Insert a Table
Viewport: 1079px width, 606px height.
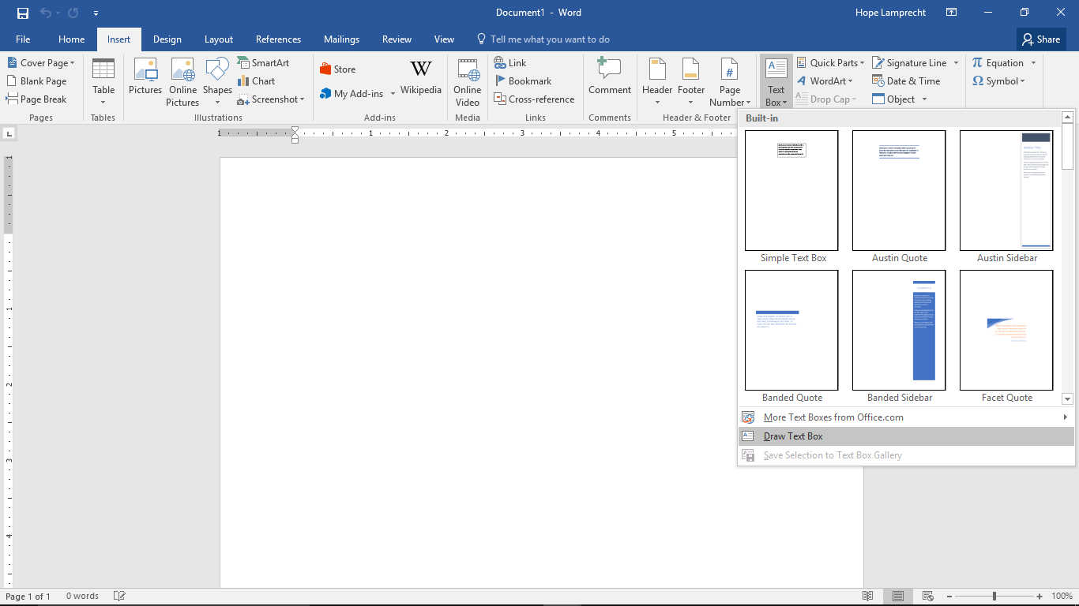(103, 81)
